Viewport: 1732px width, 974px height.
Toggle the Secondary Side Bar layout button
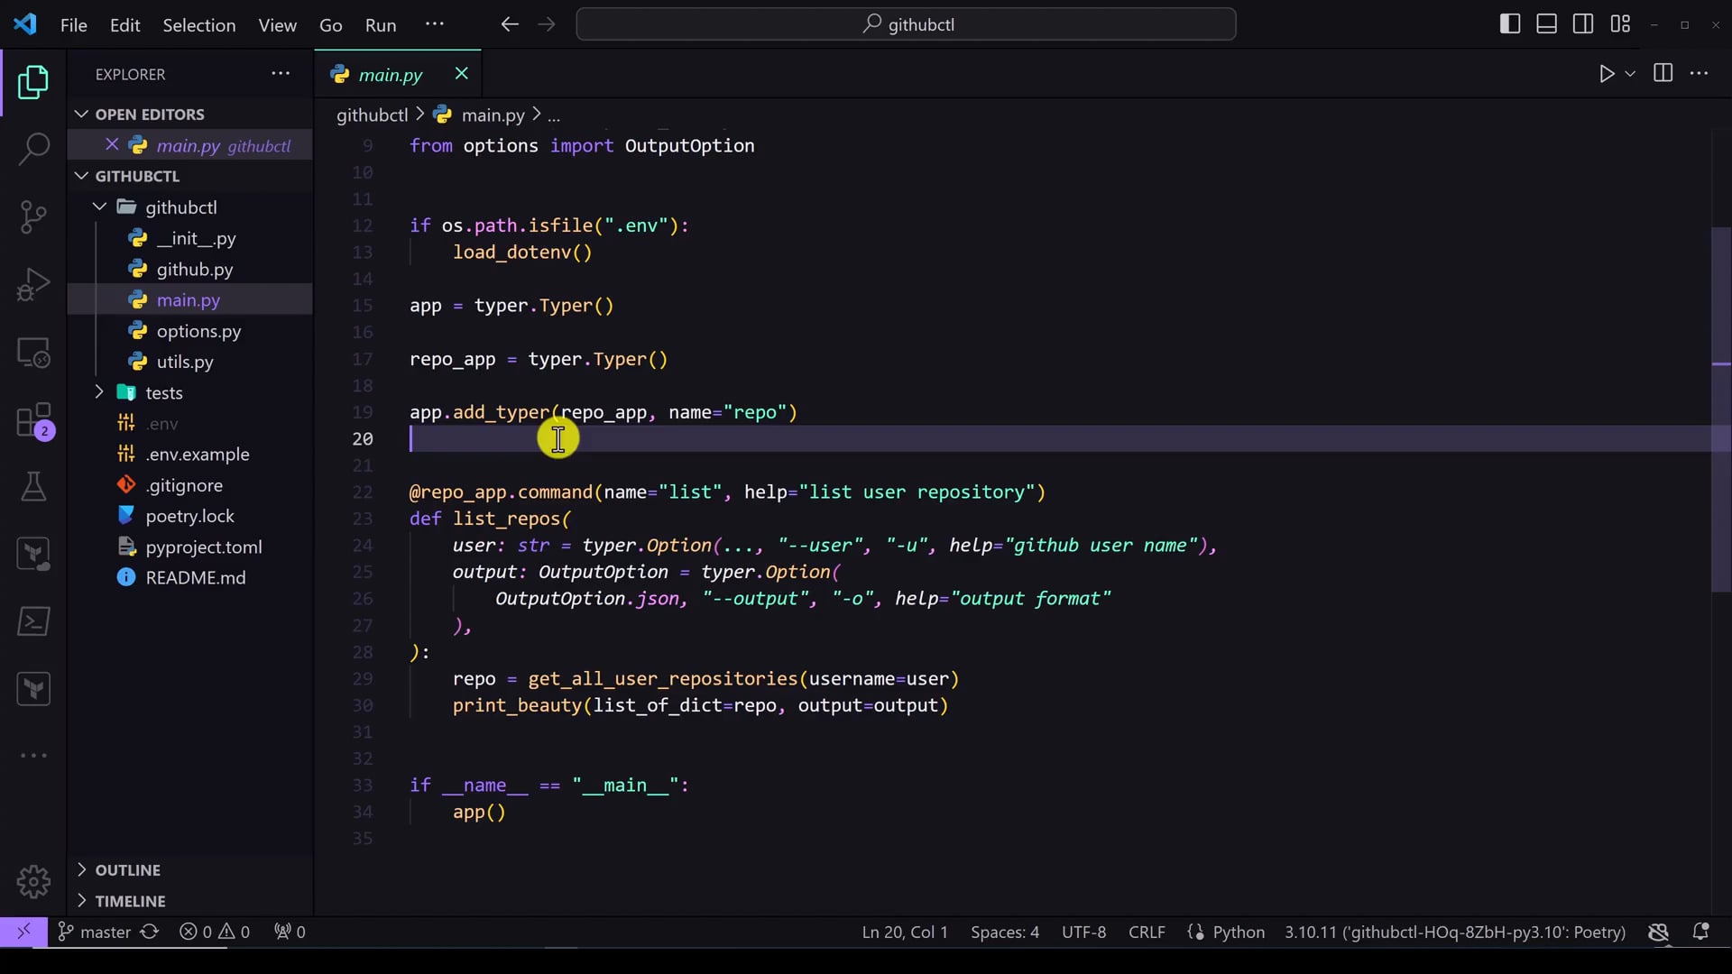[x=1583, y=24]
